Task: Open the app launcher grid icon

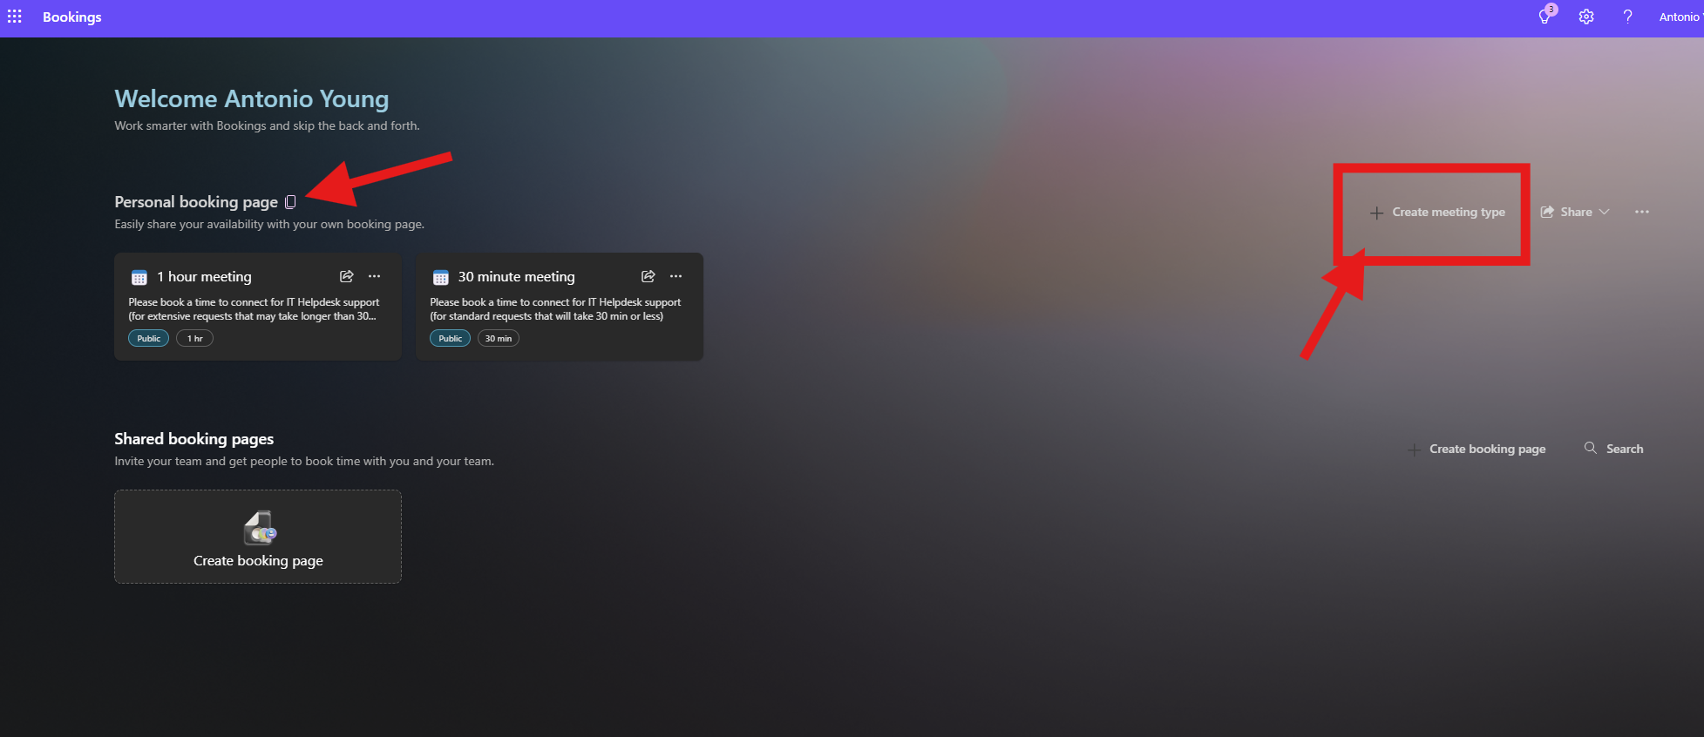Action: click(15, 17)
